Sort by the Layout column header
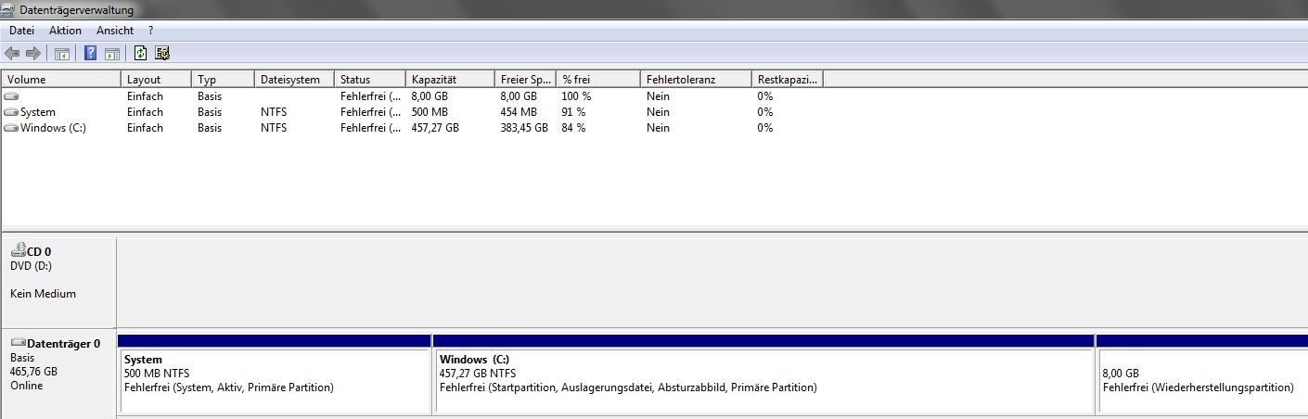This screenshot has width=1308, height=419. click(x=156, y=80)
